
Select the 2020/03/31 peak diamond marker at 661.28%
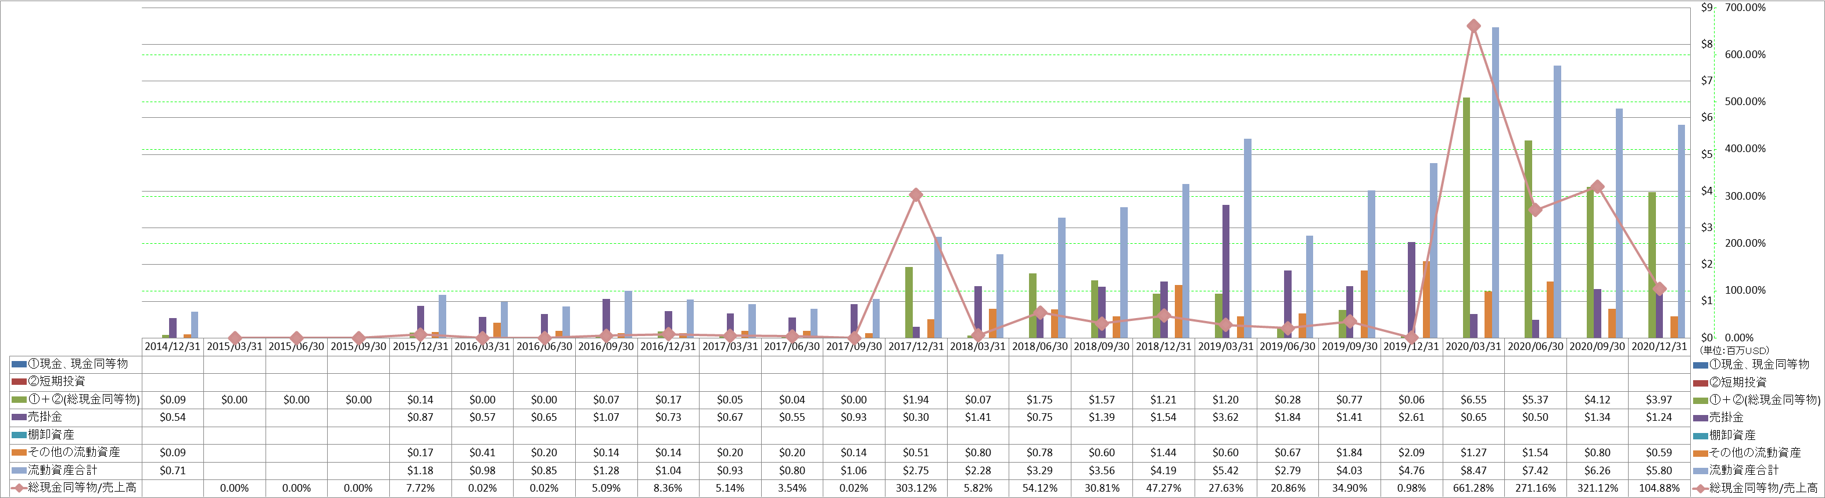(x=1473, y=26)
